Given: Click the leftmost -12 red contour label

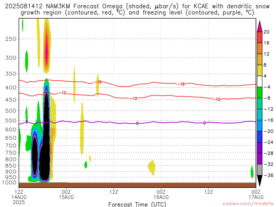Looking at the screenshot, I should pyautogui.click(x=62, y=93).
